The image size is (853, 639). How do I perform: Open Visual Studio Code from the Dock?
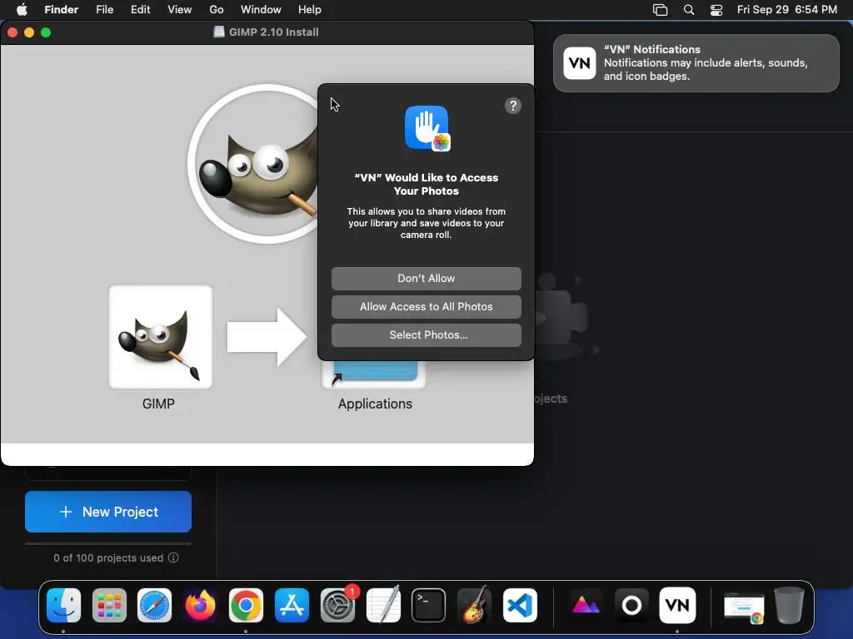click(x=520, y=606)
